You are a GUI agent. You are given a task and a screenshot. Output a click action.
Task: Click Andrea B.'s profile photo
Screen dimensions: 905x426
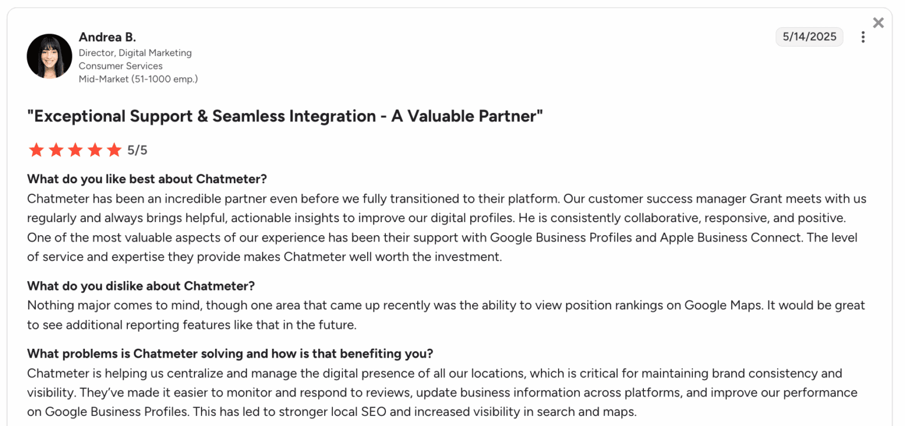(x=49, y=56)
